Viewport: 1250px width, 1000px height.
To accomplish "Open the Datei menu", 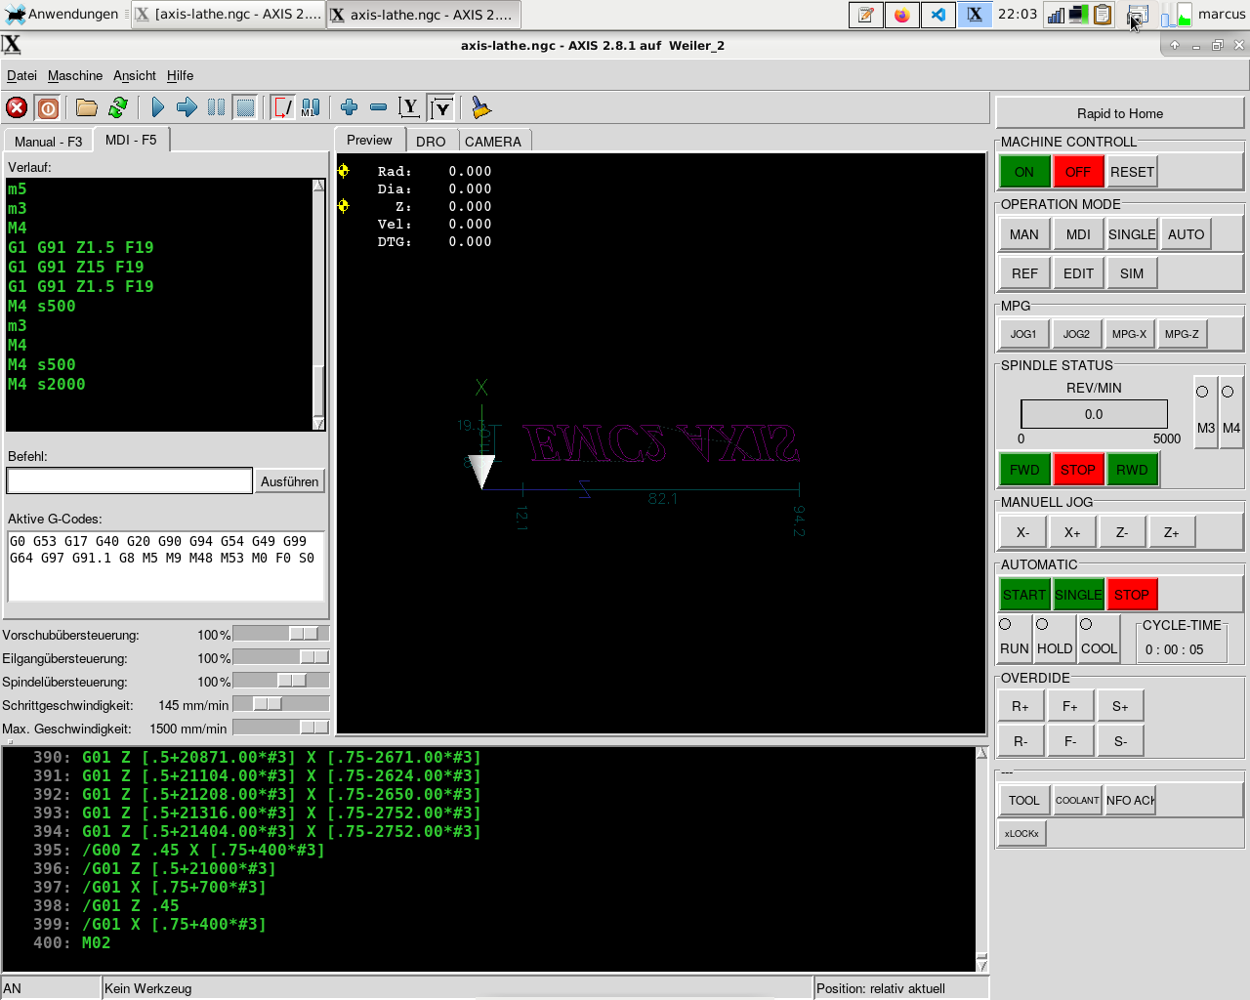I will click(21, 75).
